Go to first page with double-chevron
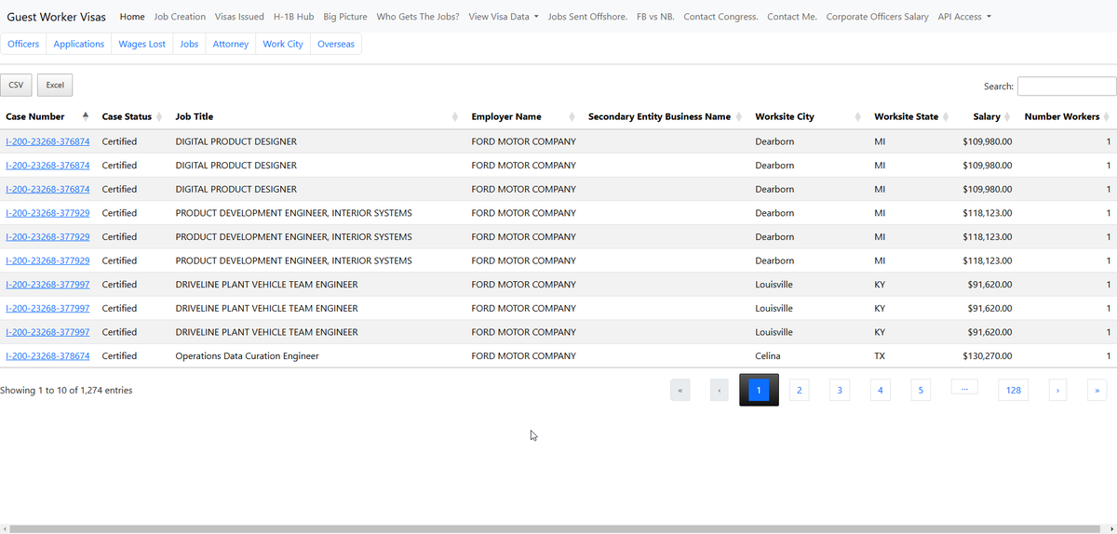 680,390
